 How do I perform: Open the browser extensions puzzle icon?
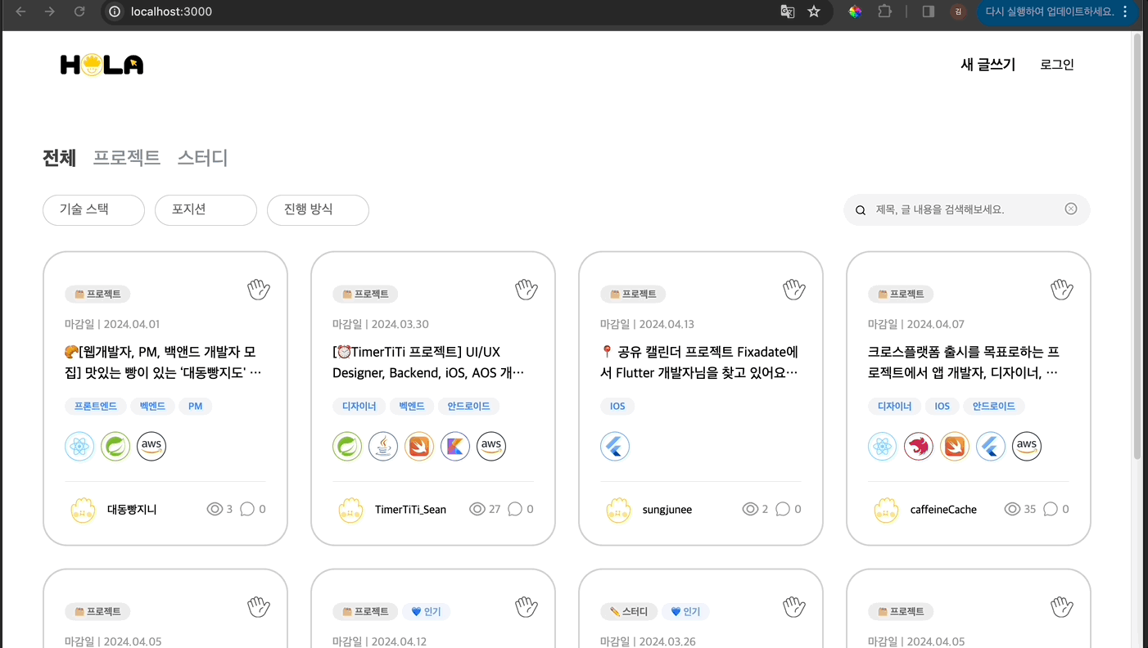884,11
